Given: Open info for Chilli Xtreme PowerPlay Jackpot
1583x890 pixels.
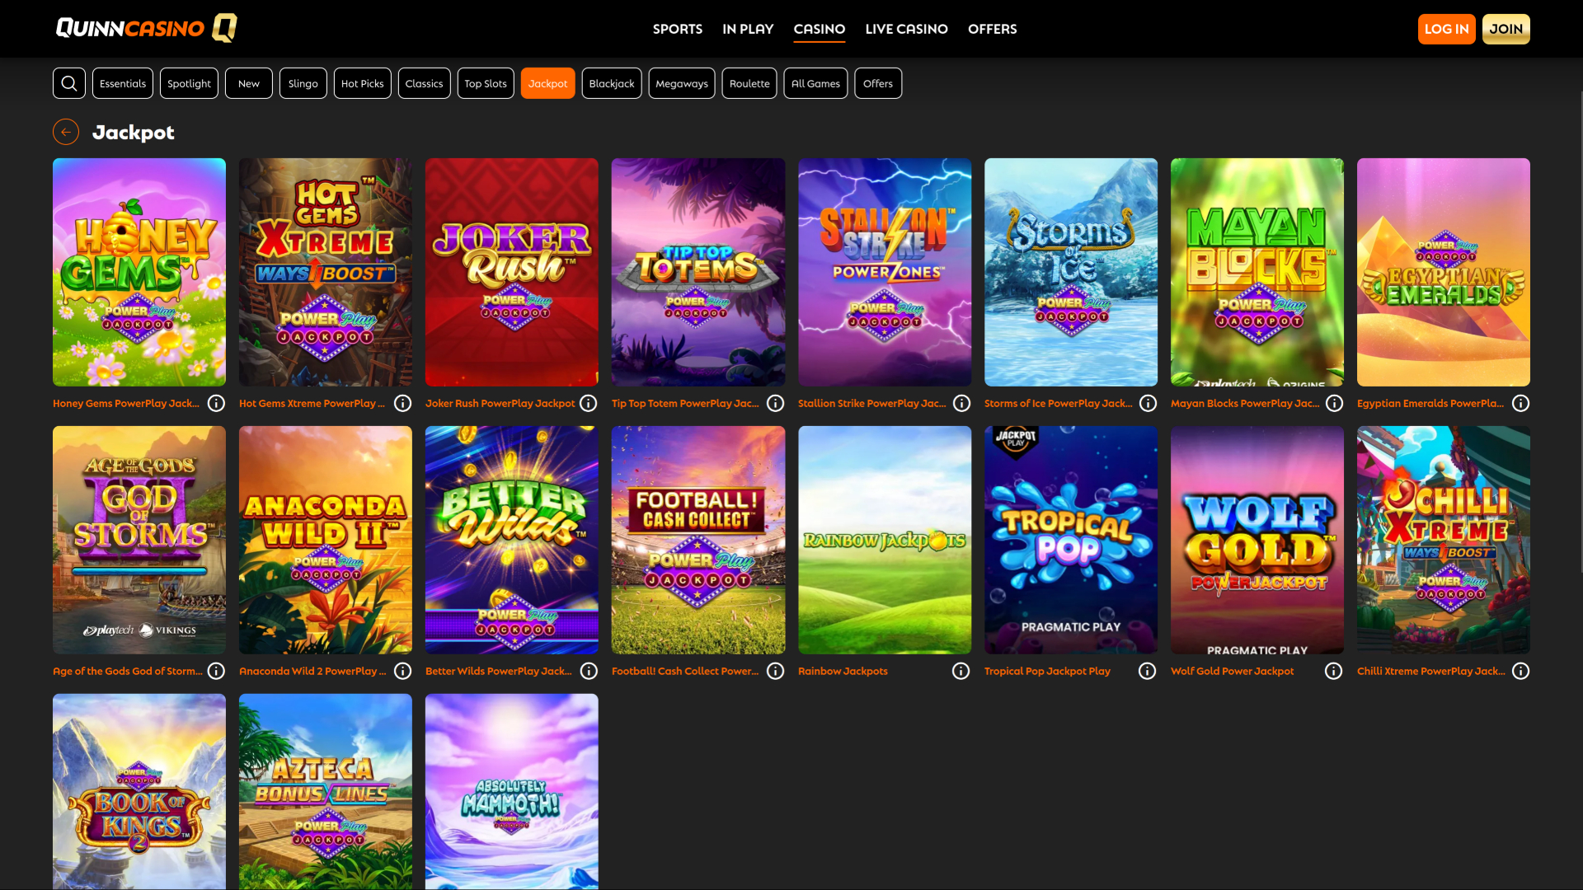Looking at the screenshot, I should pos(1520,671).
